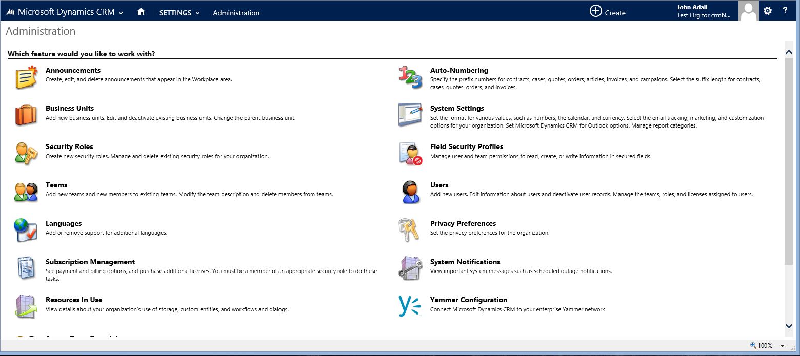This screenshot has height=356, width=800.
Task: Click the Yammer Configuration icon
Action: (410, 306)
